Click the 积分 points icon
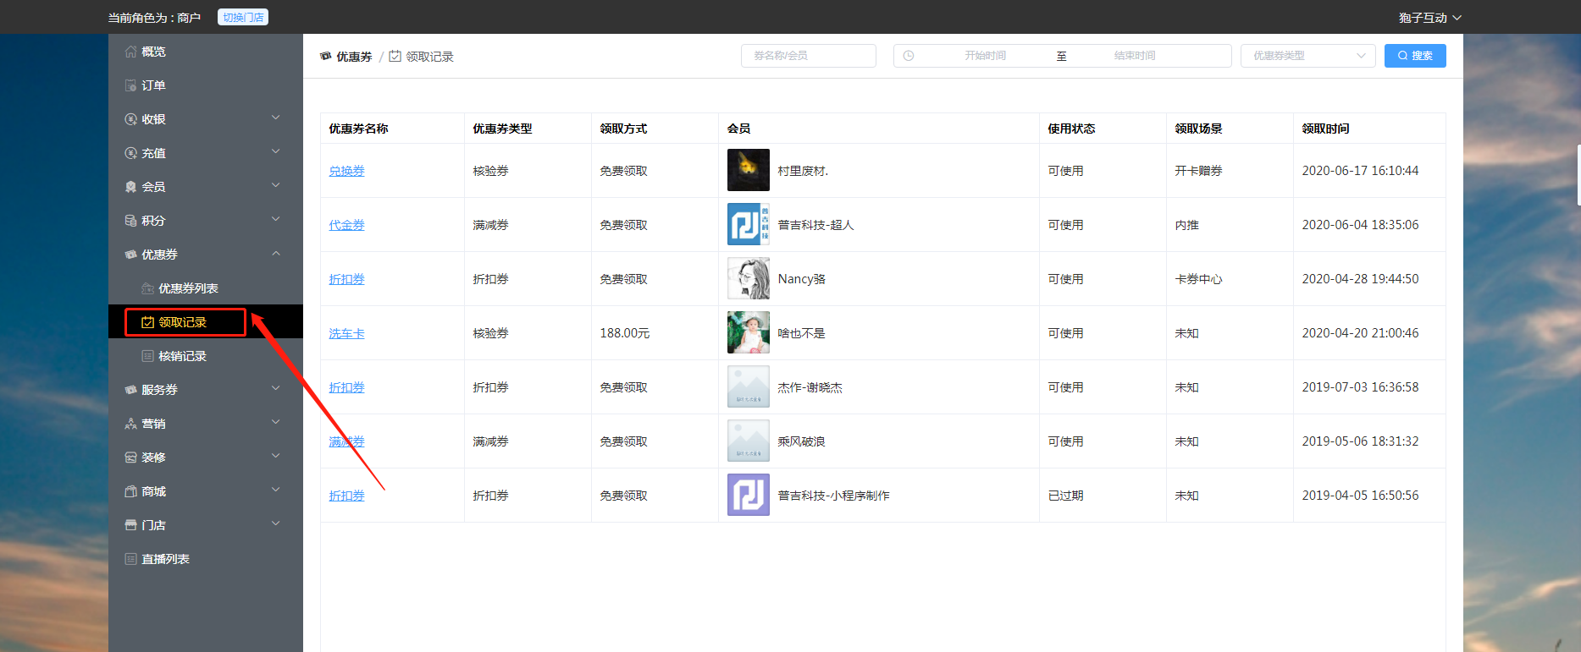1581x652 pixels. point(130,221)
